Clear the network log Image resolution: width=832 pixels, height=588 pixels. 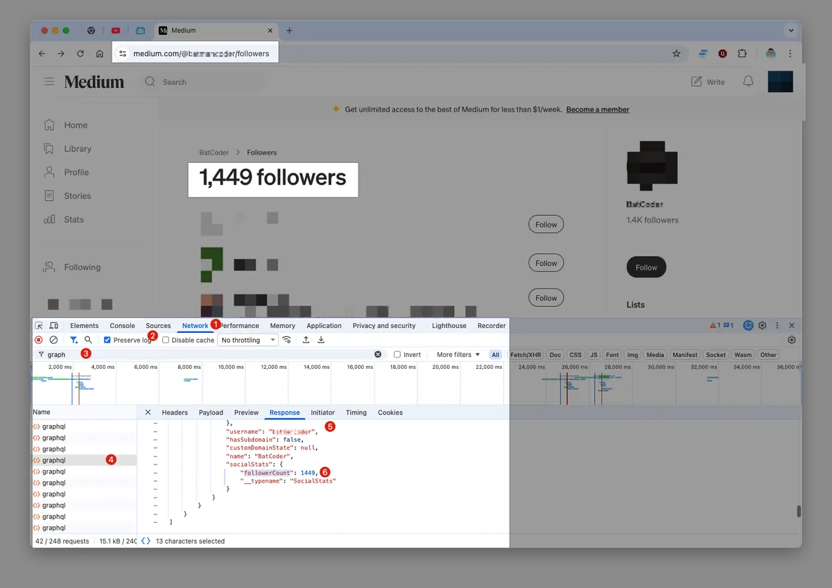53,340
